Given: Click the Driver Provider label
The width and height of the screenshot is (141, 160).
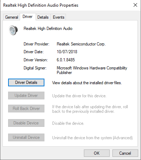Looking at the screenshot, I should [36, 44].
